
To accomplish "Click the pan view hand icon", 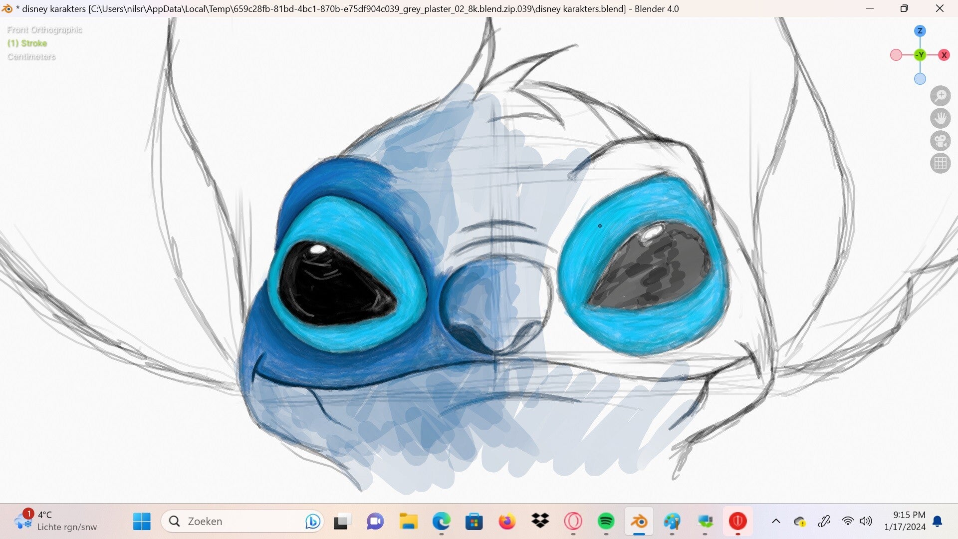I will [x=941, y=118].
